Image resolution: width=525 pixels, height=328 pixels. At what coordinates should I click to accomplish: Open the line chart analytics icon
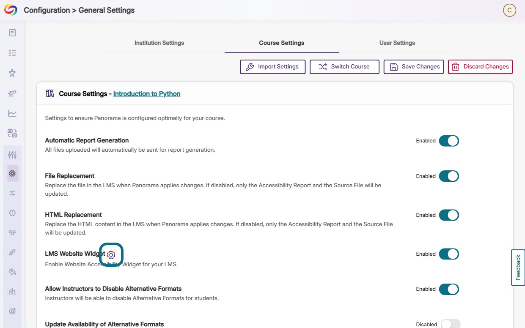click(x=12, y=113)
